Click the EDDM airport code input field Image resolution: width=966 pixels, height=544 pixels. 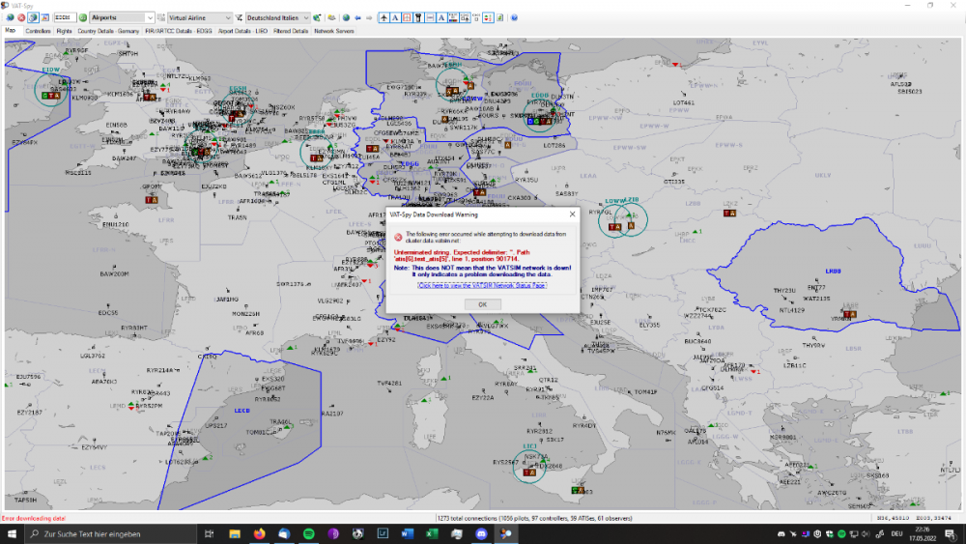click(64, 17)
